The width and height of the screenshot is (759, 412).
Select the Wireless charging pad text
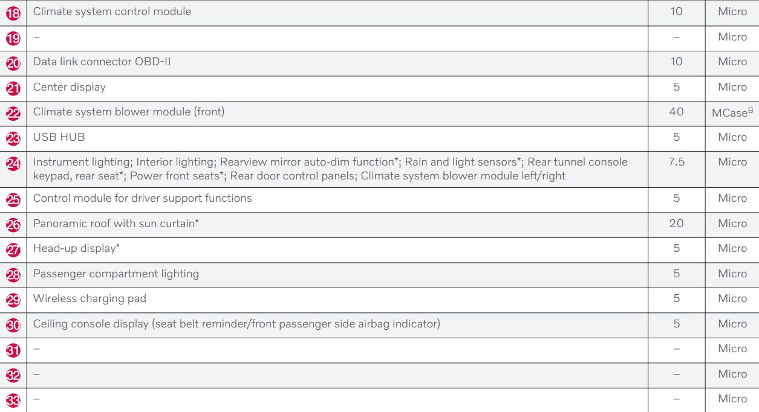(90, 298)
